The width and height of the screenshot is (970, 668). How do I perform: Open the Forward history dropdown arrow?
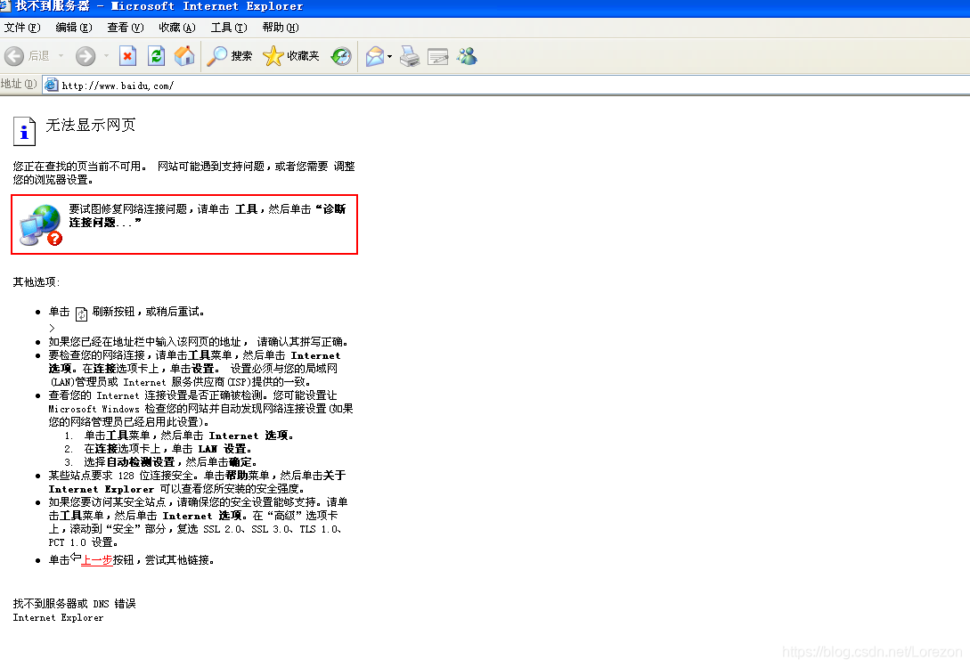tap(106, 56)
